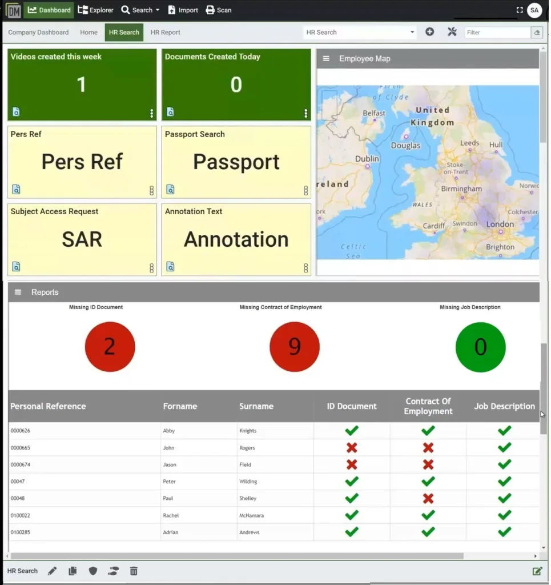Click the large Passport tile text

pyautogui.click(x=236, y=162)
